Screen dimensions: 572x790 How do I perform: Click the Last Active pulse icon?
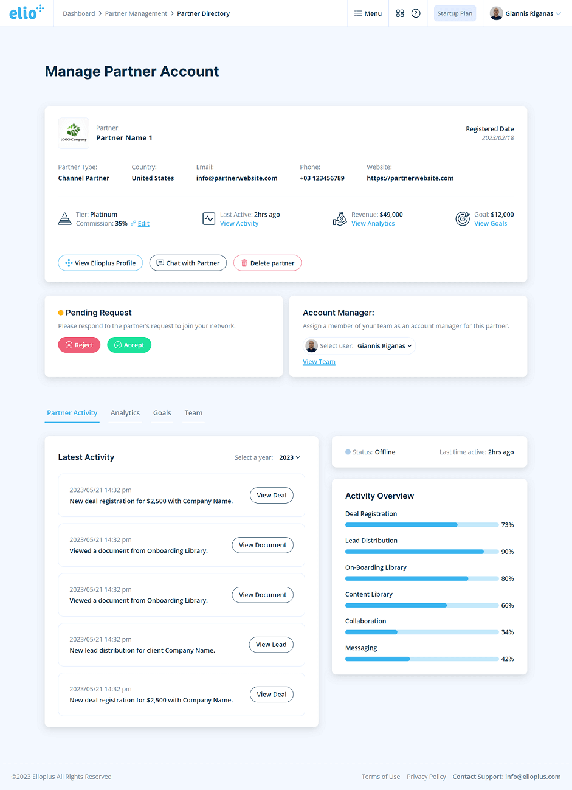coord(208,219)
